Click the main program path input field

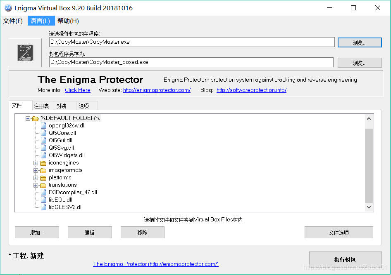point(192,42)
